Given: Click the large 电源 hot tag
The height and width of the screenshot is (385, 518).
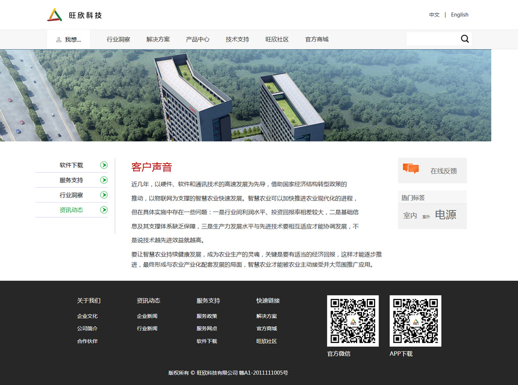Looking at the screenshot, I should pyautogui.click(x=445, y=215).
